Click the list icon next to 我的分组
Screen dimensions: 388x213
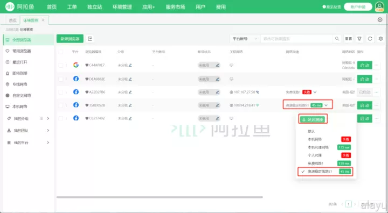pos(41,118)
